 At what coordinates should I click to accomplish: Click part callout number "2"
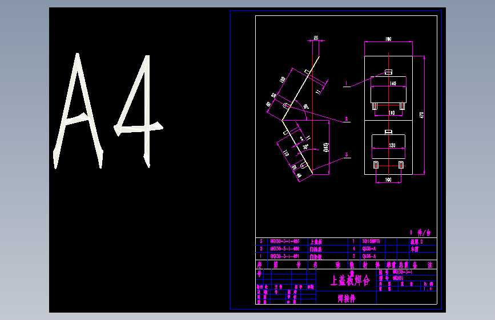(x=347, y=119)
